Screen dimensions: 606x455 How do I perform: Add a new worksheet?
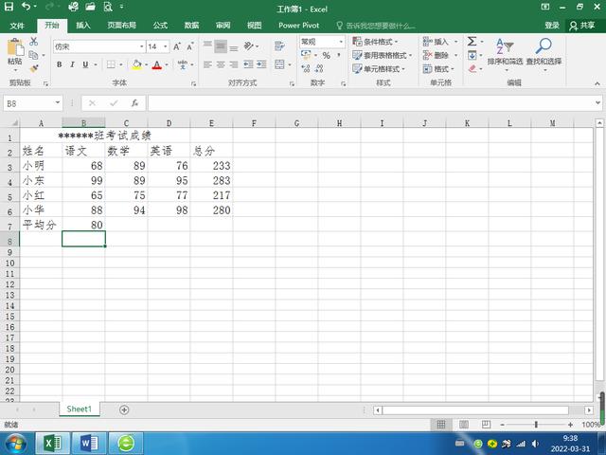click(124, 409)
